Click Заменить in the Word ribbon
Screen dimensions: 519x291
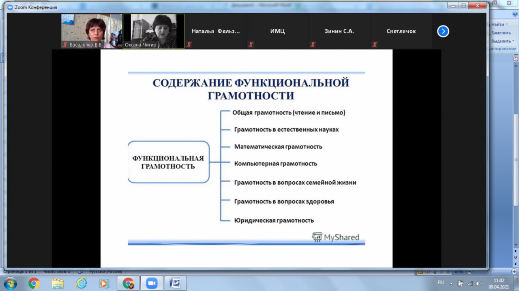coord(501,33)
